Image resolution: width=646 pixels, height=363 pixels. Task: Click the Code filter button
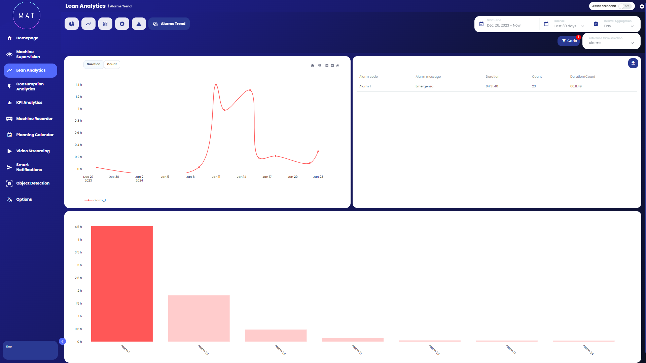pos(569,41)
